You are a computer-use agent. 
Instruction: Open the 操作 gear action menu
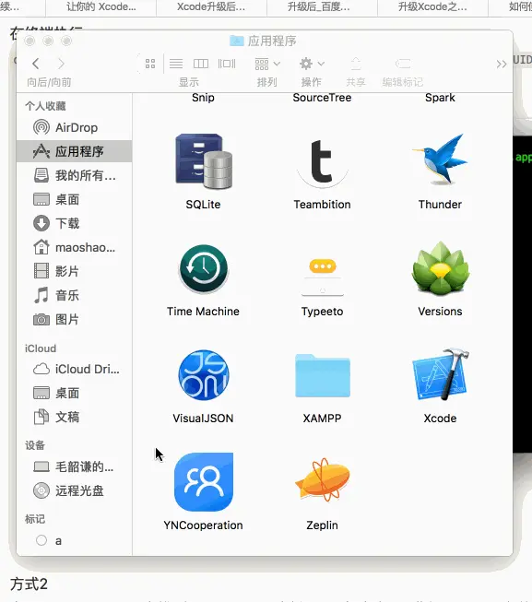point(312,64)
